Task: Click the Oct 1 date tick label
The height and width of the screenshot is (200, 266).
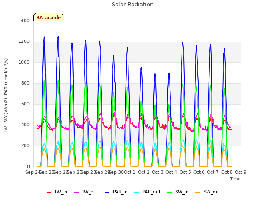Action: pyautogui.click(x=130, y=172)
